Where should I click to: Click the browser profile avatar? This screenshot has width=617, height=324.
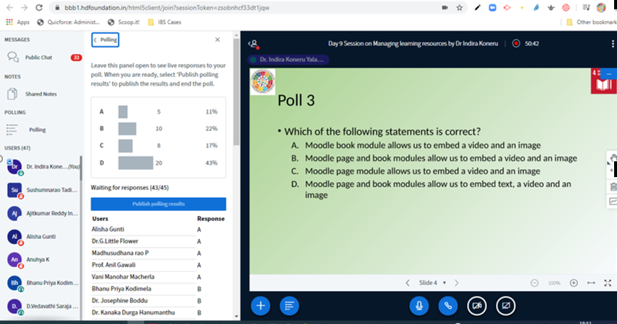coord(601,7)
